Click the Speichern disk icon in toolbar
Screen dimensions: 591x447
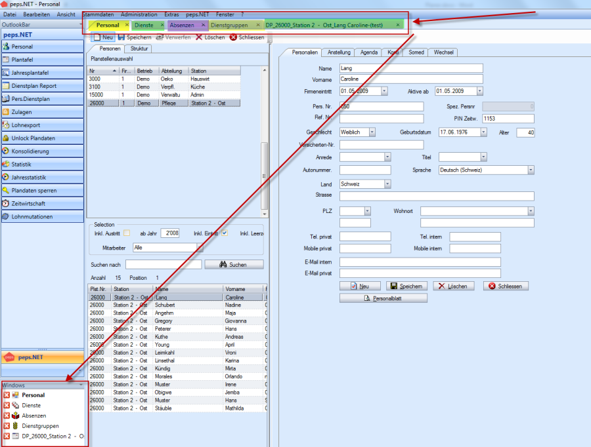(x=121, y=37)
